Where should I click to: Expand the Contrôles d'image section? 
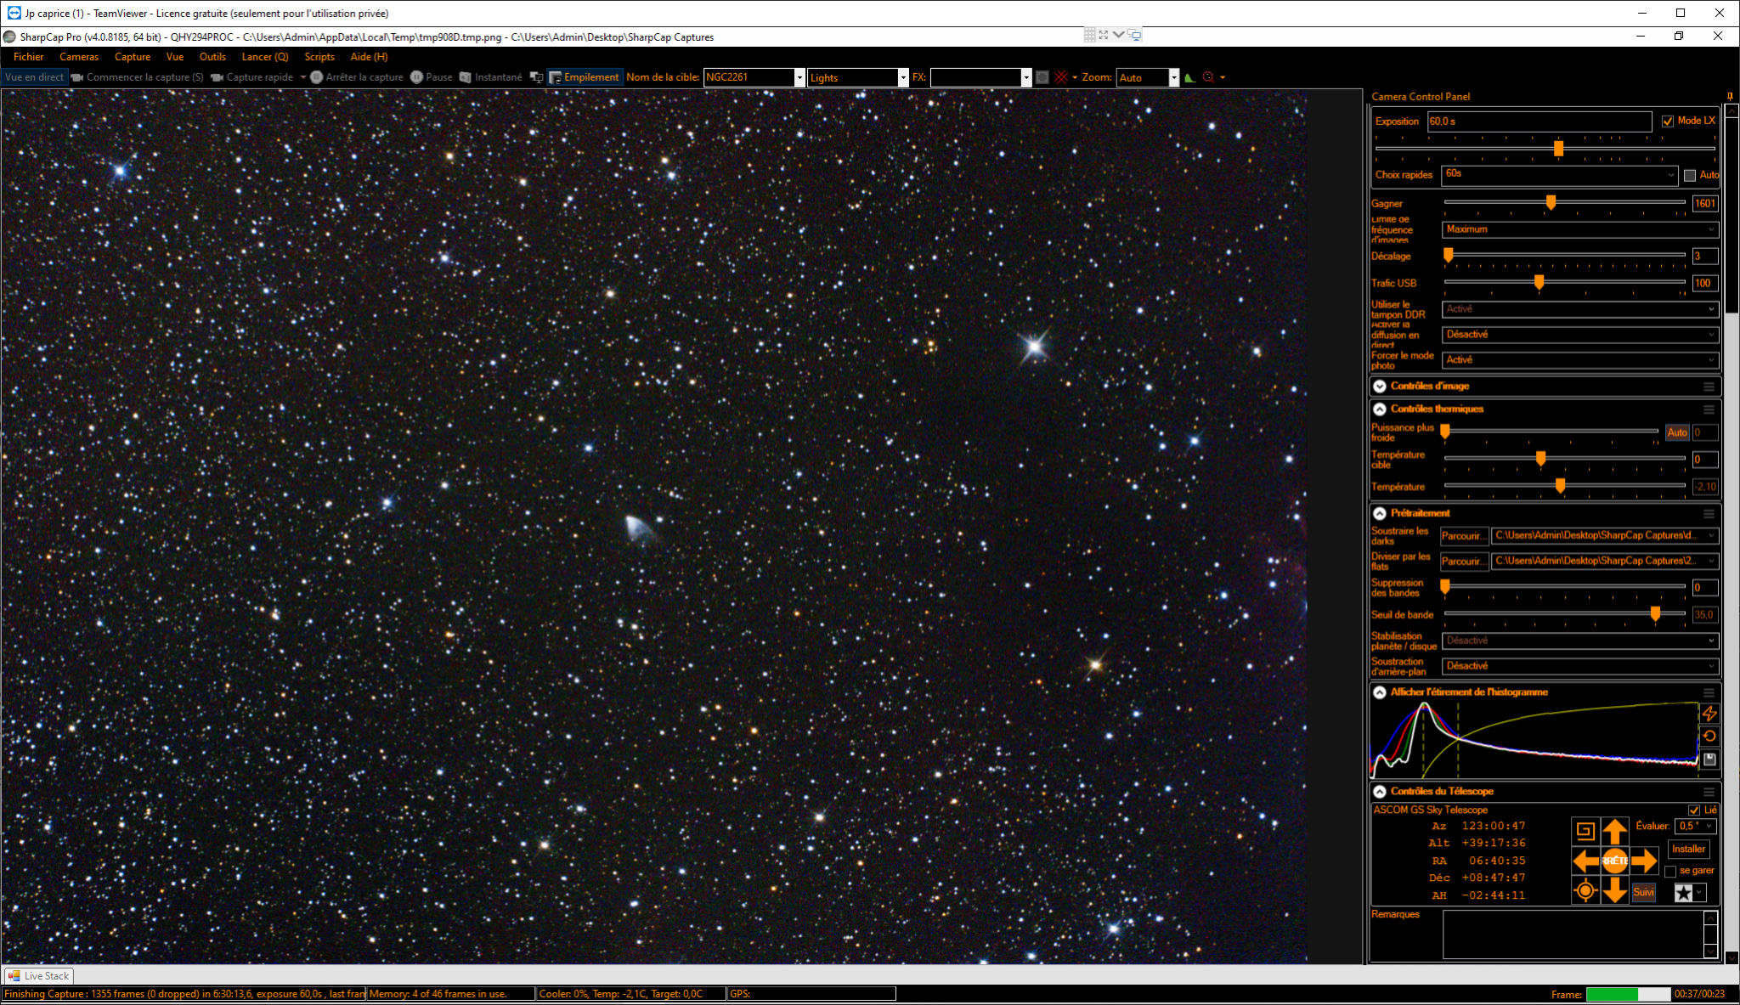click(1380, 387)
